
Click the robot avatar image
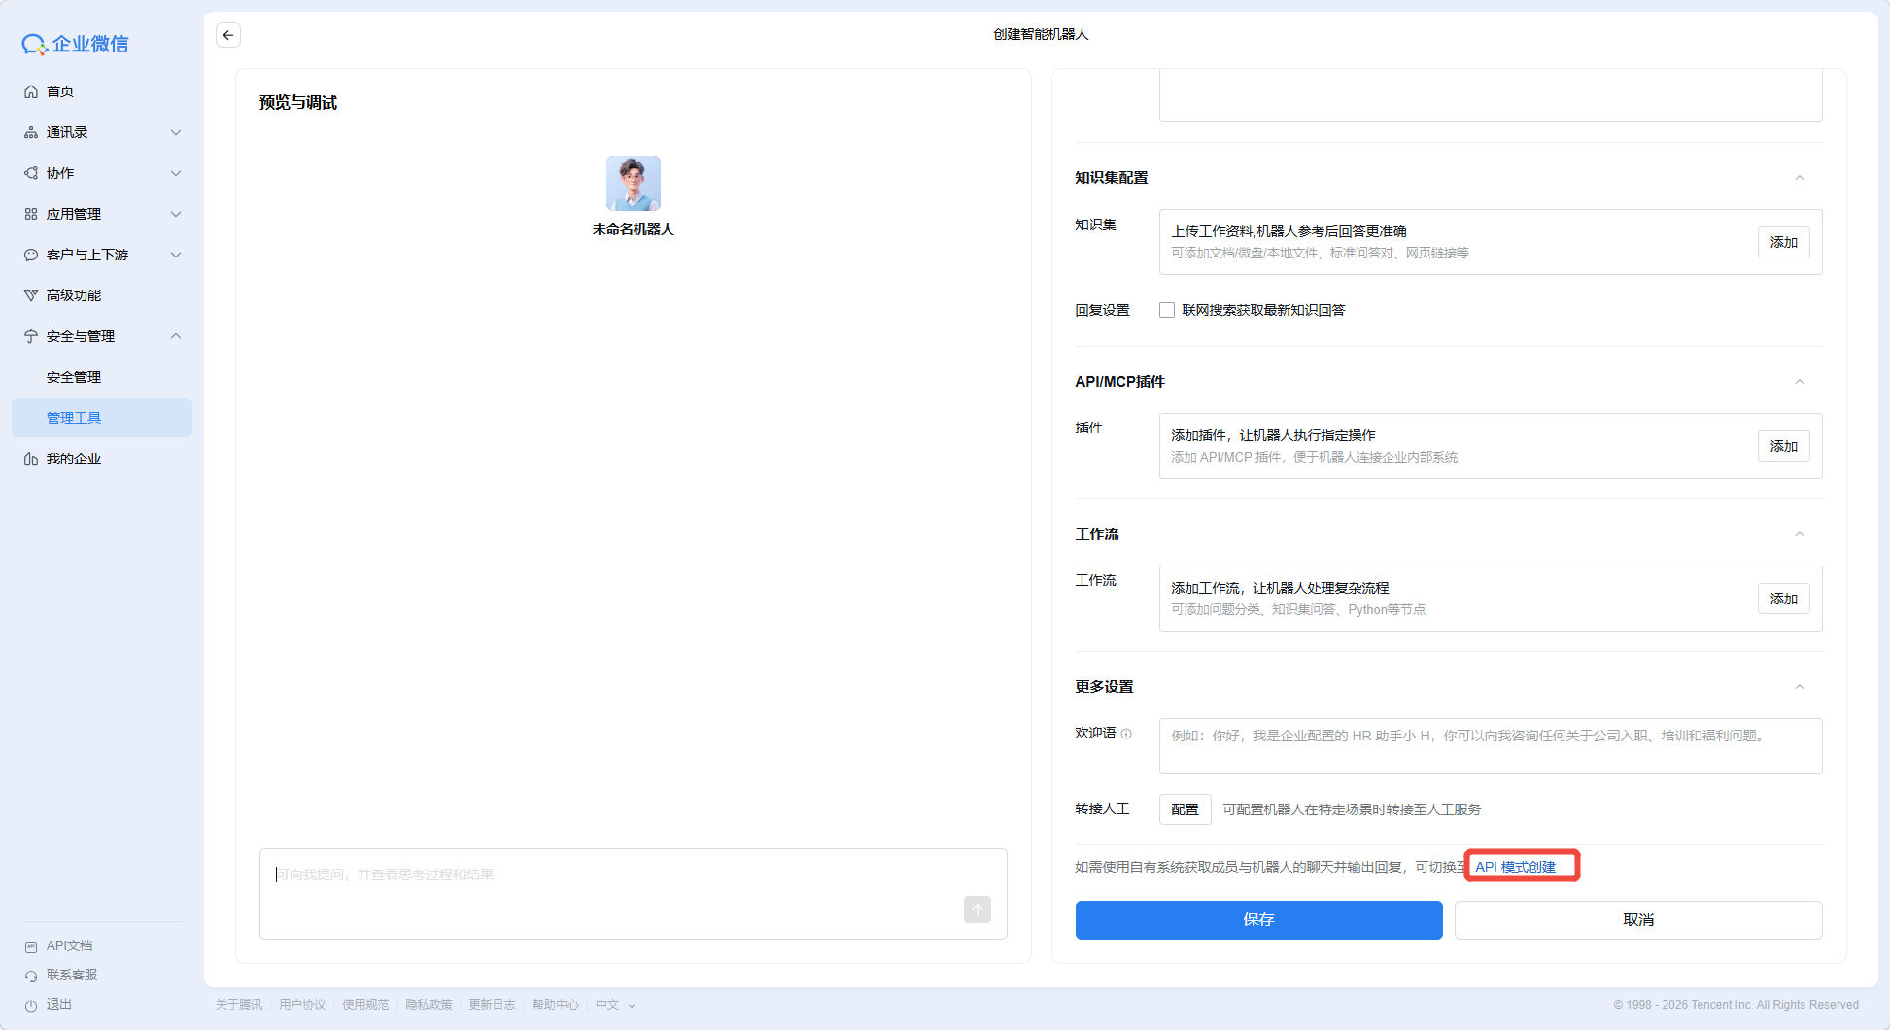633,184
